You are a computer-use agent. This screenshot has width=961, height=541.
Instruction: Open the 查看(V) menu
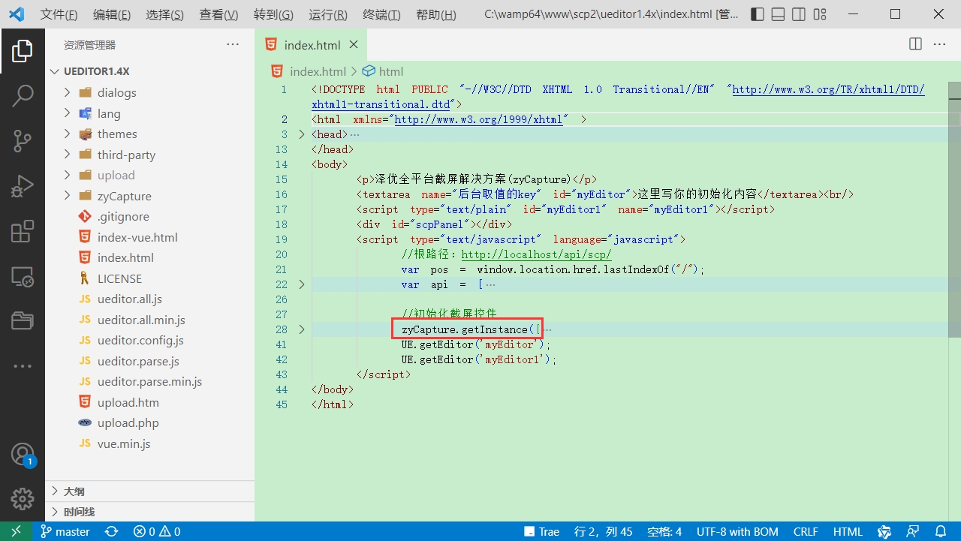click(218, 14)
